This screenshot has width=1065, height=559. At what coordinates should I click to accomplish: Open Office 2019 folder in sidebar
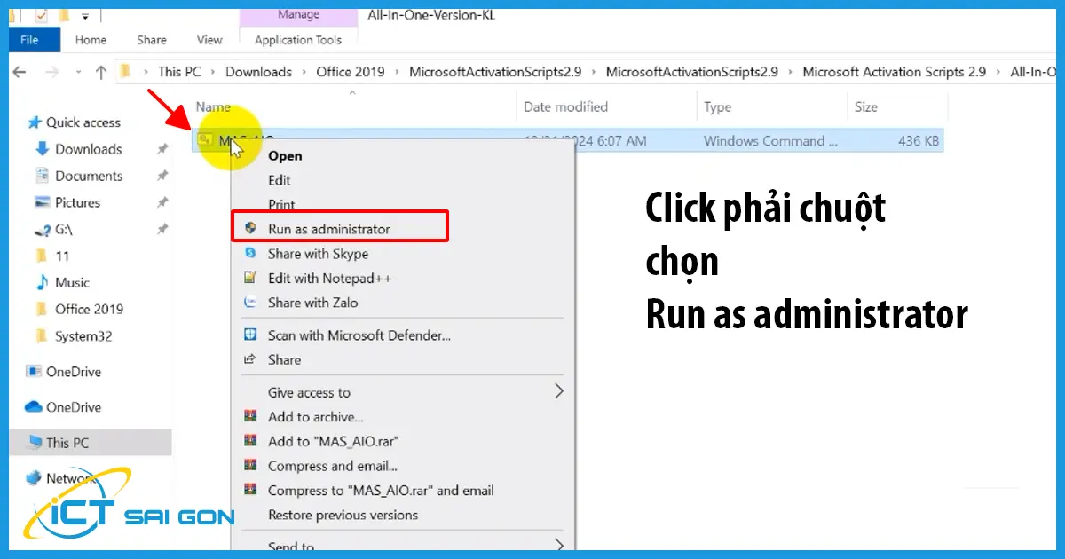pos(79,309)
